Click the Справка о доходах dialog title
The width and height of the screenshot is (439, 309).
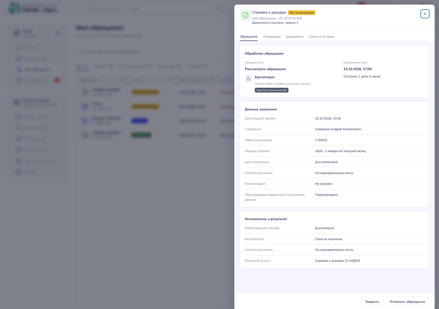coord(269,12)
